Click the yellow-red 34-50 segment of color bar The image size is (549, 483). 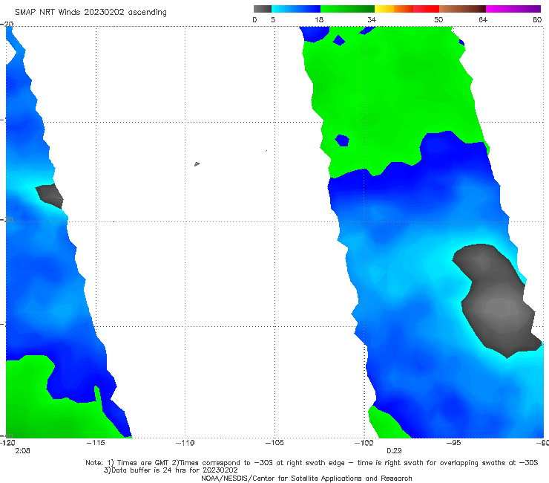407,9
